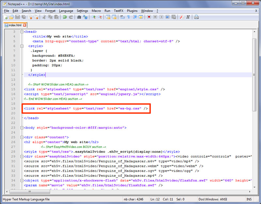The image size is (261, 204).
Task: Click the vertical scrollbar down arrow
Action: [254, 187]
